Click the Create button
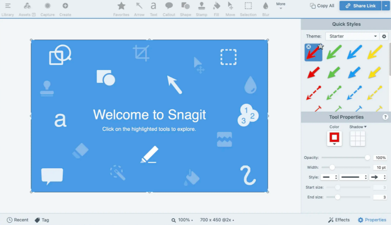The image size is (391, 225). [65, 9]
